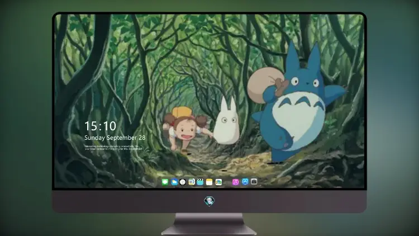The width and height of the screenshot is (419, 236).
Task: Click the 15:10 clock widget
Action: click(100, 126)
